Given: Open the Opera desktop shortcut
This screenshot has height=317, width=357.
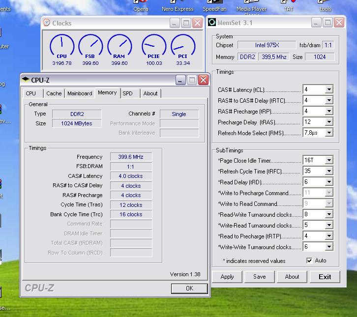Looking at the screenshot, I should click(x=141, y=6).
